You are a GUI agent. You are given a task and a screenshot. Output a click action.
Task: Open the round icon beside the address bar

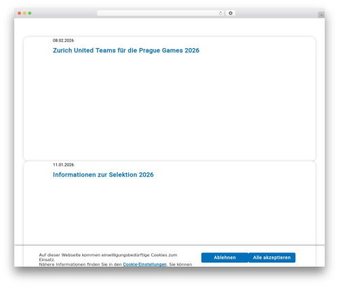pyautogui.click(x=231, y=13)
